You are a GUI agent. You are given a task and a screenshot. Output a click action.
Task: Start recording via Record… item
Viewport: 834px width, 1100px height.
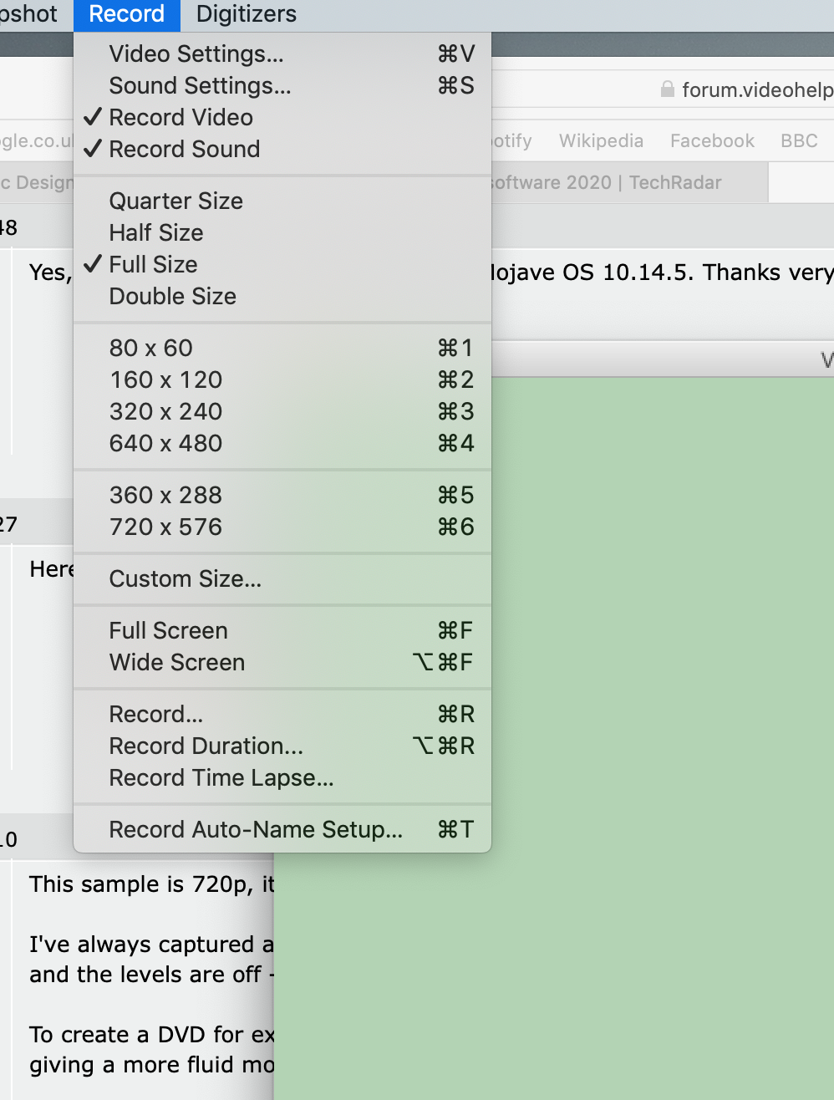[x=155, y=715]
